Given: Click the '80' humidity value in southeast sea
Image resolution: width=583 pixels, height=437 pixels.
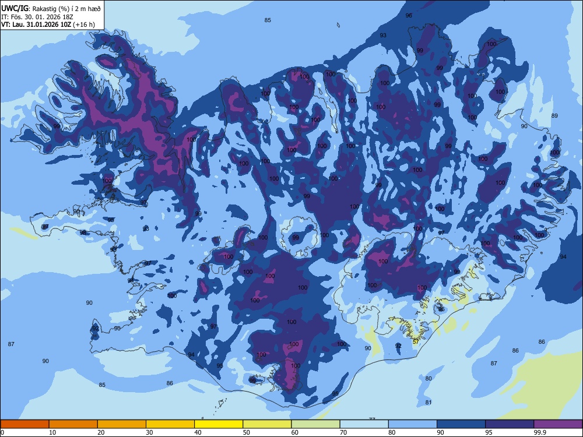Looking at the screenshot, I should 429,378.
